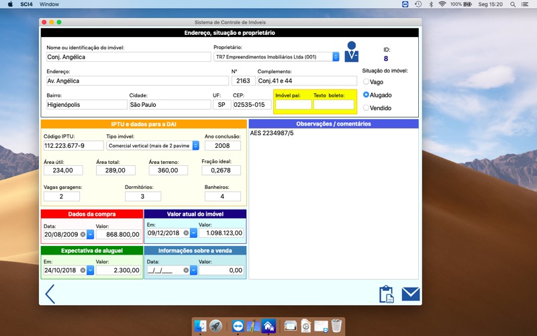The width and height of the screenshot is (537, 336).
Task: Click the Endereço field Av. Angélica
Action: coord(138,81)
